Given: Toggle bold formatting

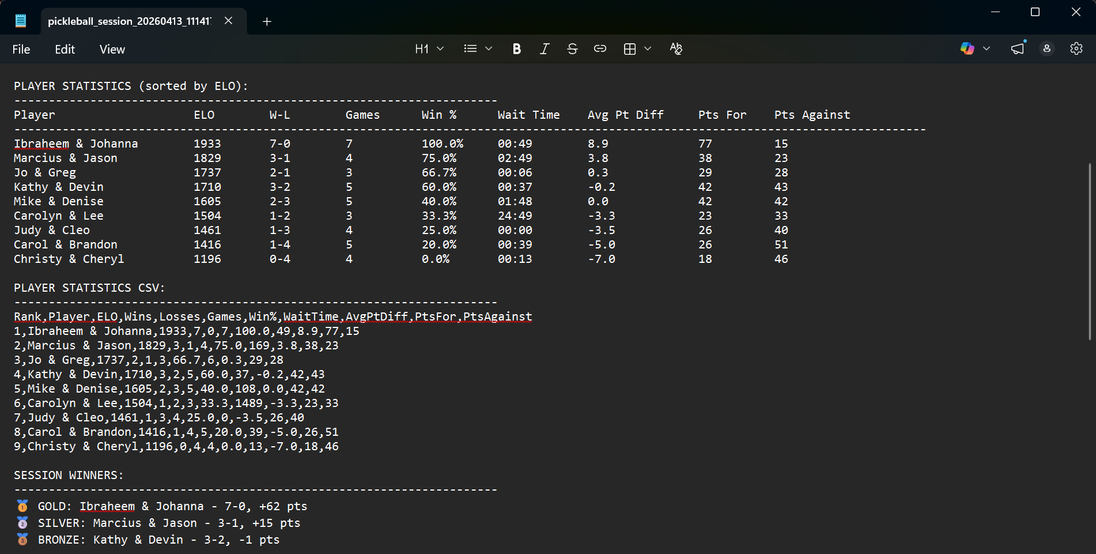Looking at the screenshot, I should (516, 48).
